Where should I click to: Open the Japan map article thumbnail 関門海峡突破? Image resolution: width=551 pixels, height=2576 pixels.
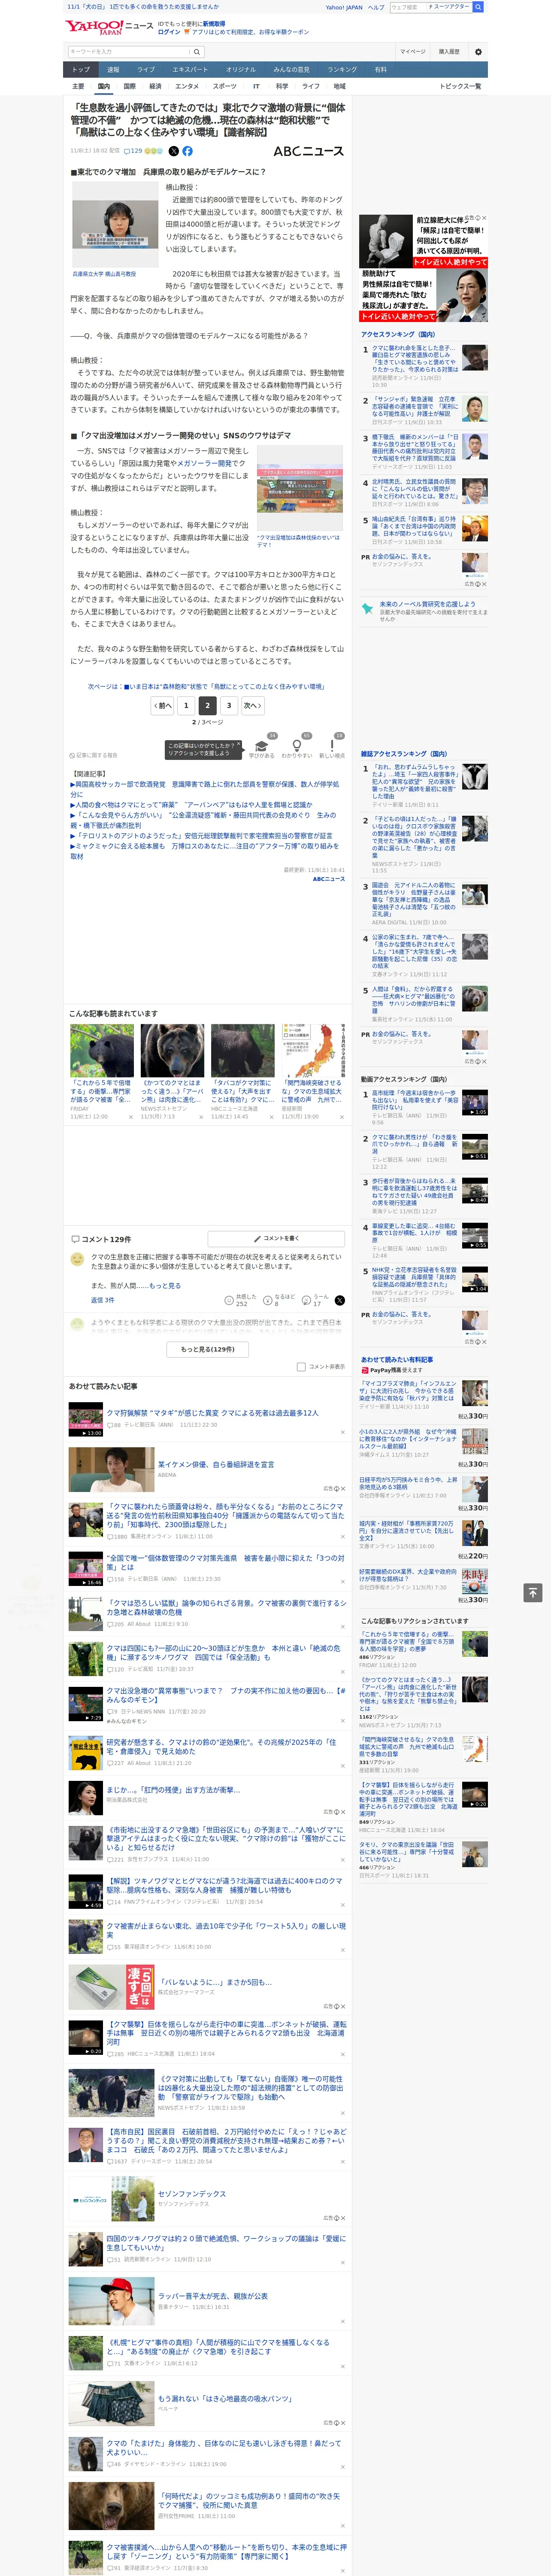coord(313,1050)
